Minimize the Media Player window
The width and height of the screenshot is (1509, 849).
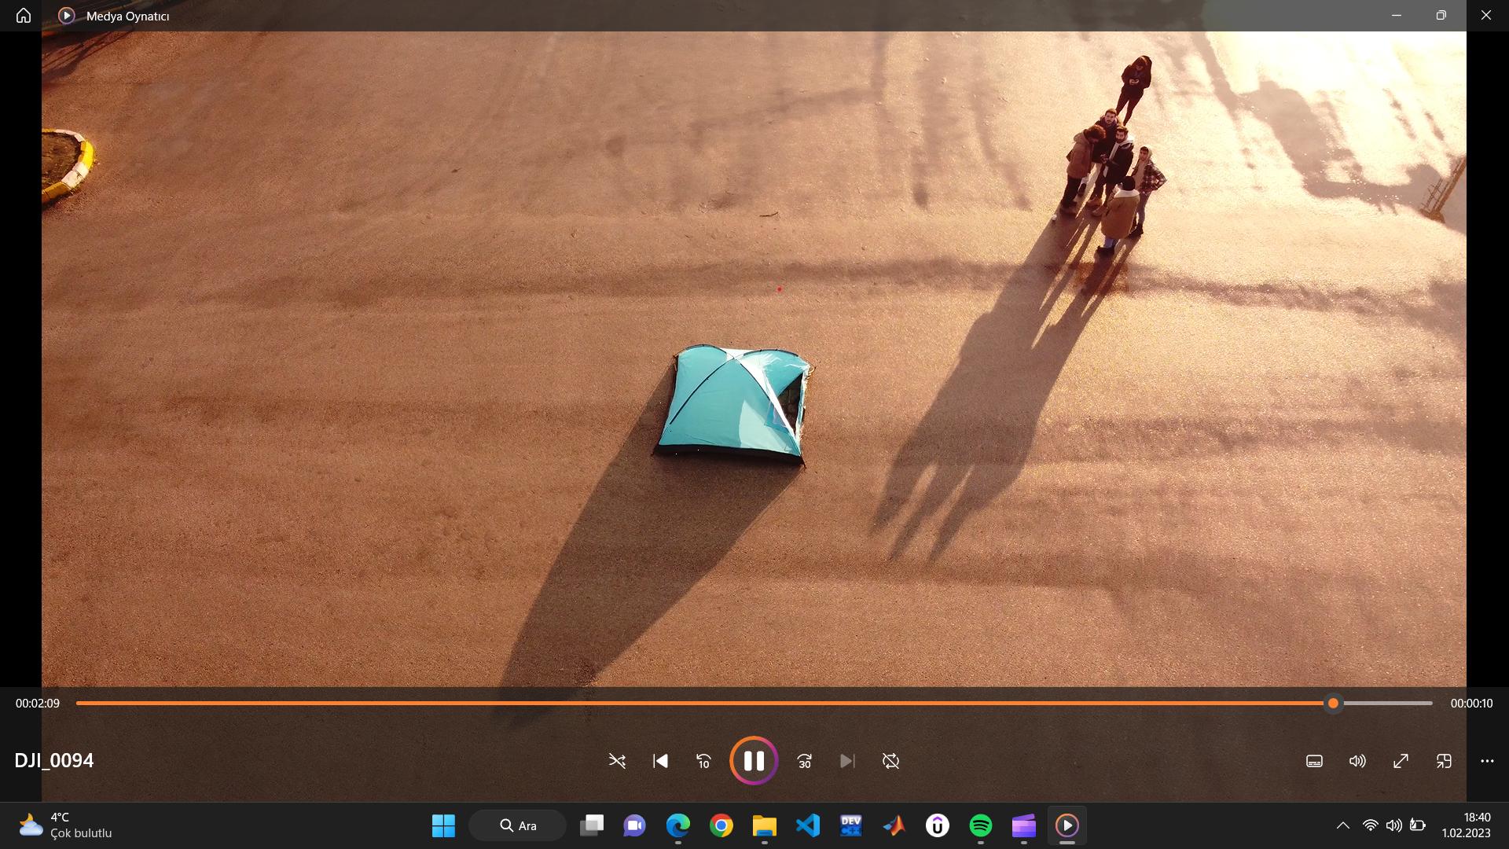click(x=1397, y=16)
